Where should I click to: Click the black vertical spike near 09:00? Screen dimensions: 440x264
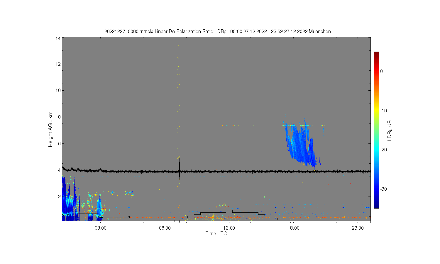pyautogui.click(x=179, y=169)
